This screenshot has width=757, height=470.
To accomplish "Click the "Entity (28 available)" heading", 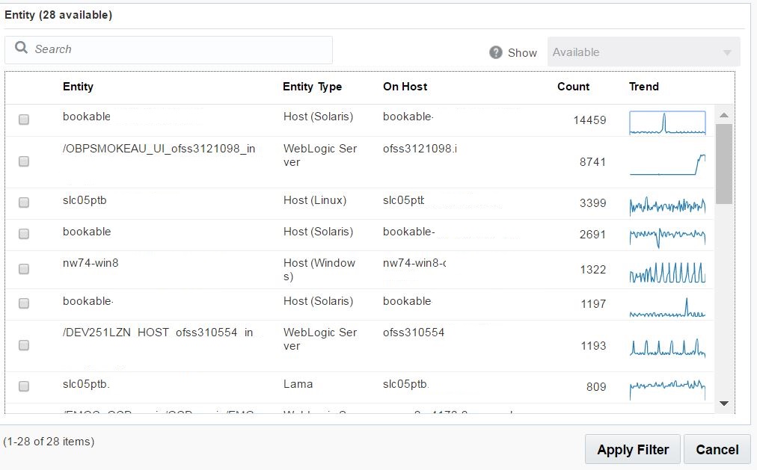I will tap(58, 15).
